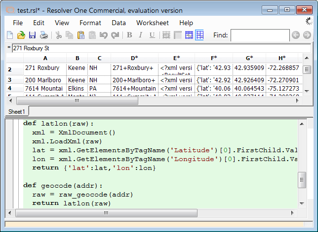The image size is (318, 232).
Task: Click the greyed paste-special clipboard icon
Action: (x=92, y=35)
